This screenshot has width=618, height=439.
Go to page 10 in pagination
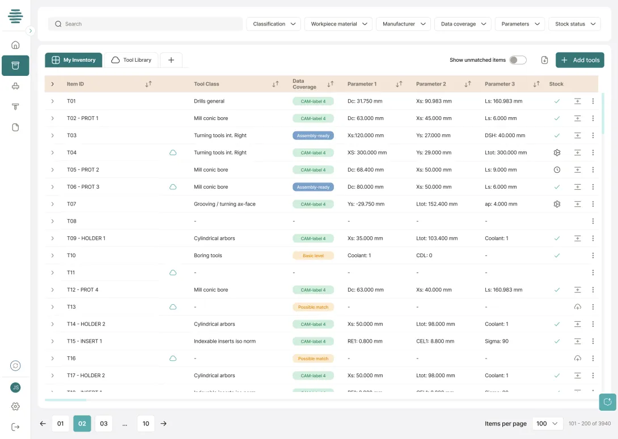coord(146,423)
